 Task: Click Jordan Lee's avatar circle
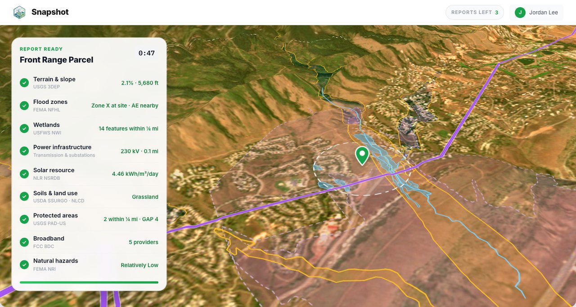click(520, 13)
